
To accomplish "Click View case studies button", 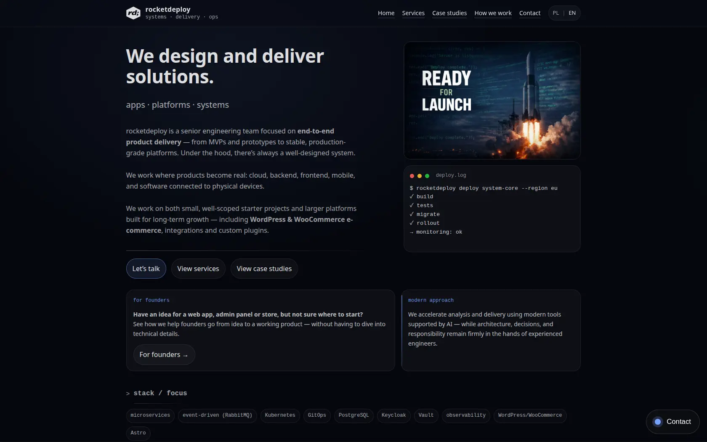I will (264, 269).
